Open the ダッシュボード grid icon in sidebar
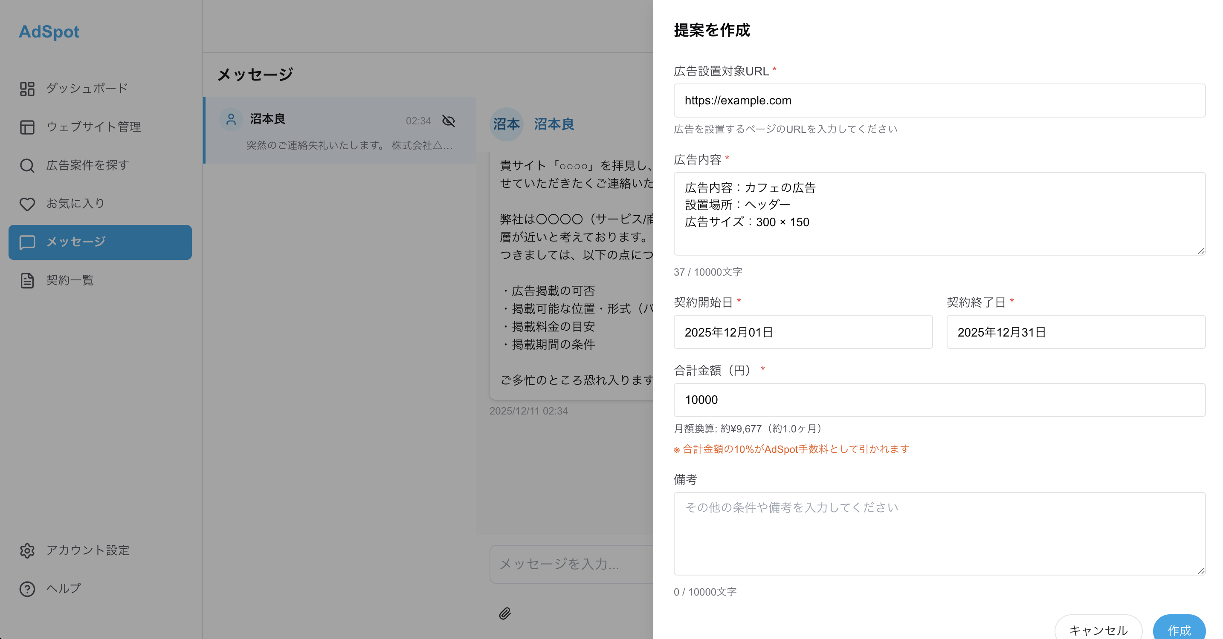 [27, 88]
